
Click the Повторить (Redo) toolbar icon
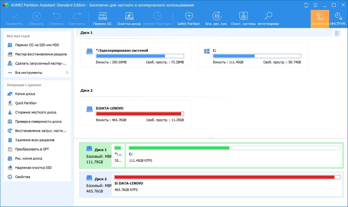76,18
